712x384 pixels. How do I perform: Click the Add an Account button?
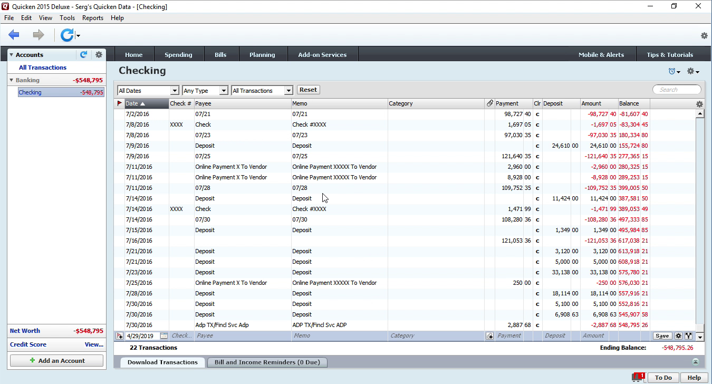click(56, 361)
